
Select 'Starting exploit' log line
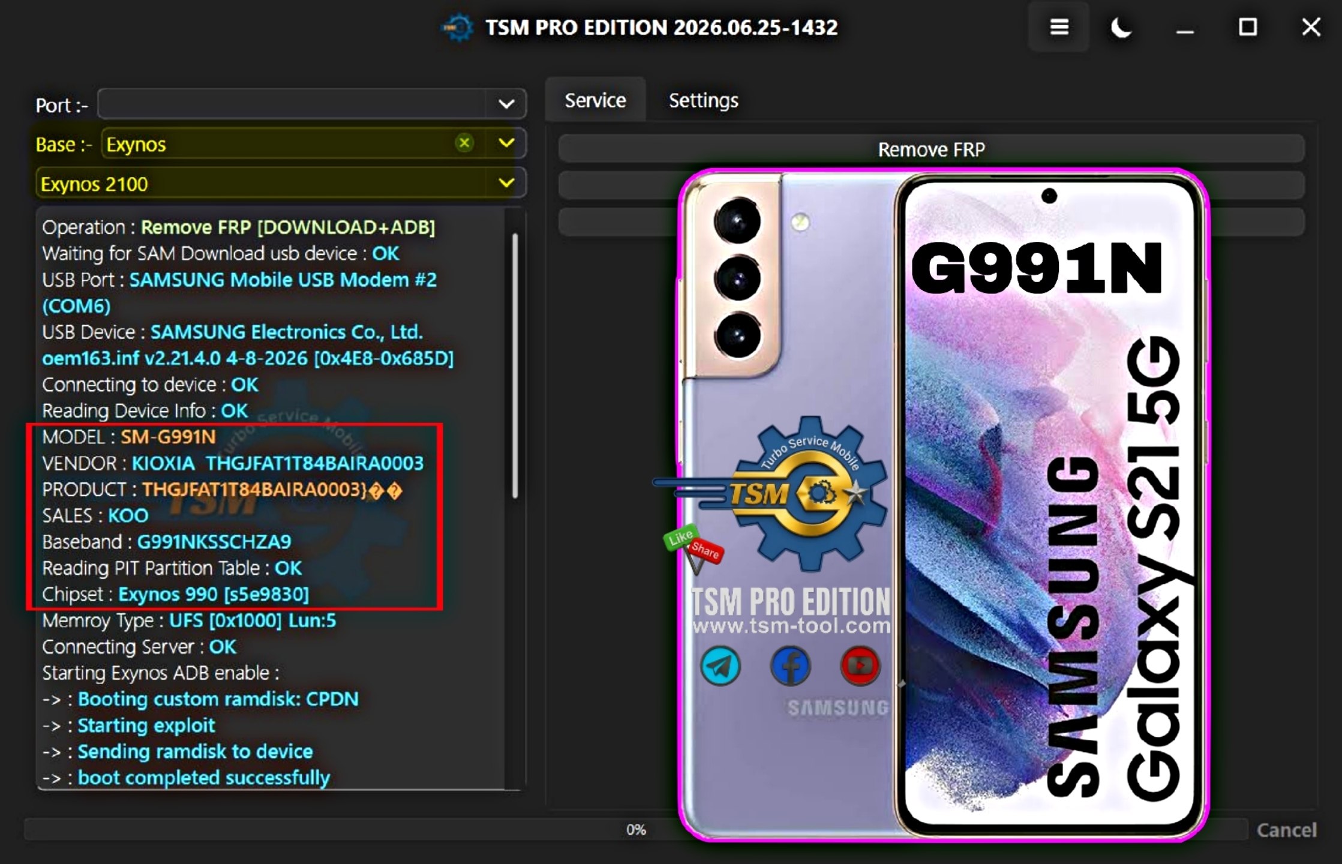[x=128, y=725]
